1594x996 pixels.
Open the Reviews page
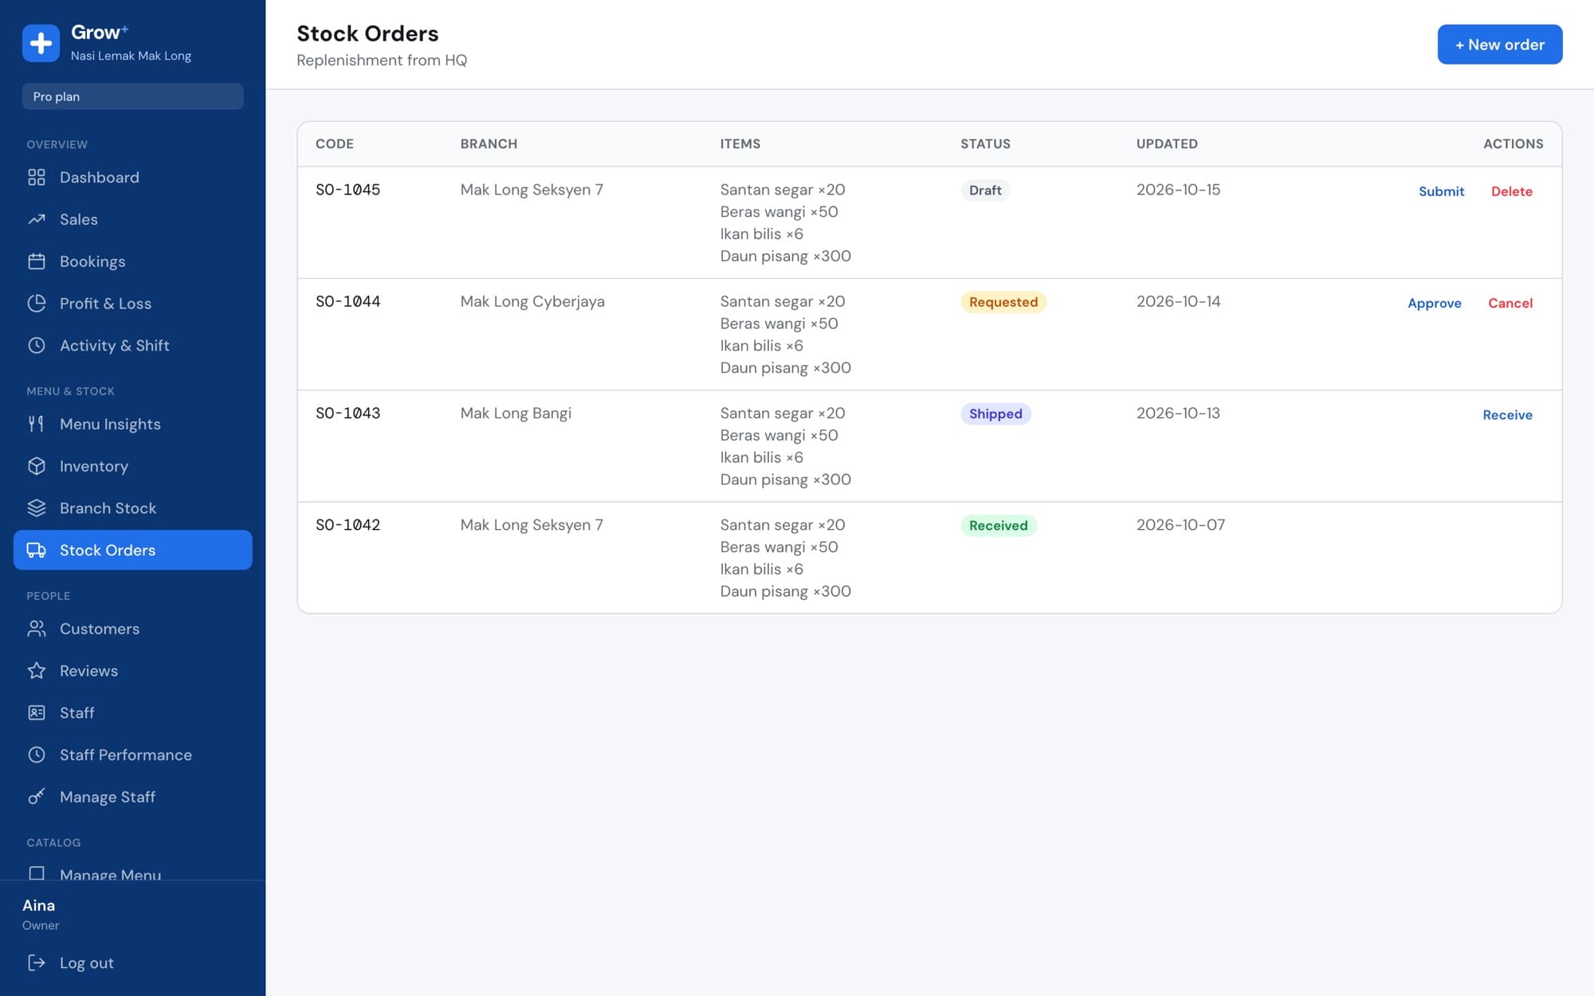click(x=133, y=671)
